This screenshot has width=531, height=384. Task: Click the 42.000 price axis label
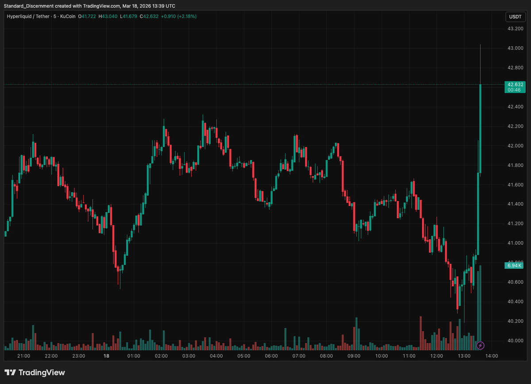pyautogui.click(x=515, y=146)
